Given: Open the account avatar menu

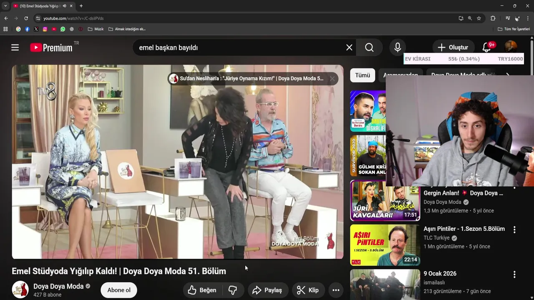Looking at the screenshot, I should 511,47.
